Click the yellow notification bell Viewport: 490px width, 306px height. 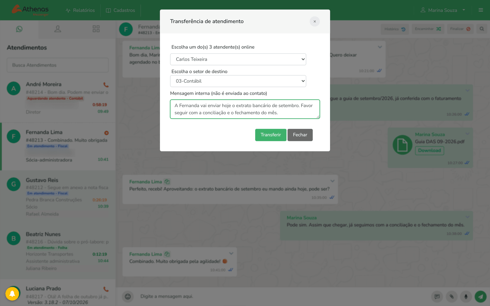12,294
